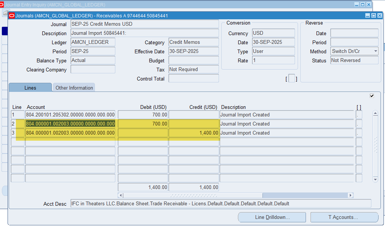Click the Reverse Period field
Screen dimensions: 385x228
(x=354, y=42)
